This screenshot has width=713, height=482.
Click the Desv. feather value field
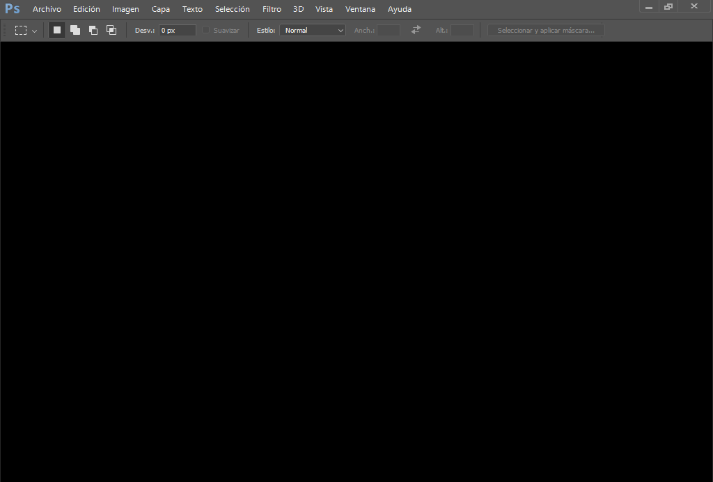pos(176,30)
